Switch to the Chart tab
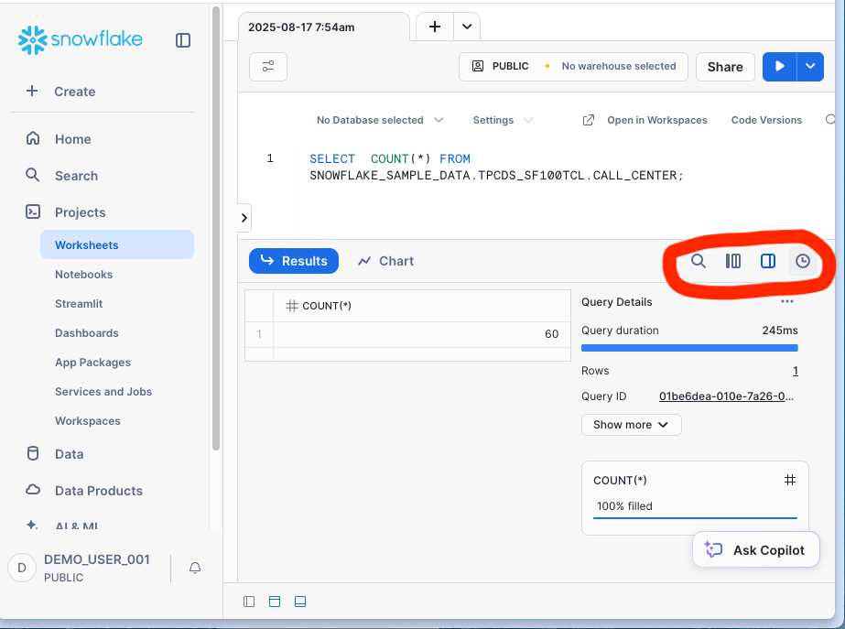 [385, 261]
